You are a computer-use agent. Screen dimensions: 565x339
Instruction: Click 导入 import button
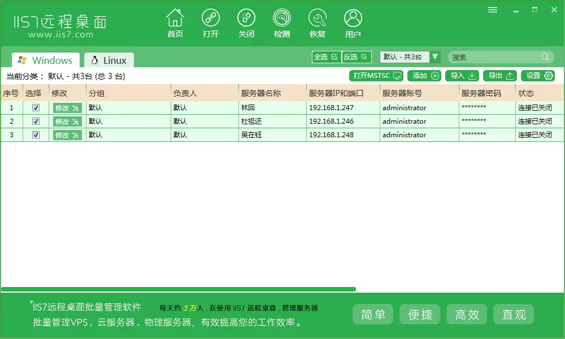pos(462,76)
